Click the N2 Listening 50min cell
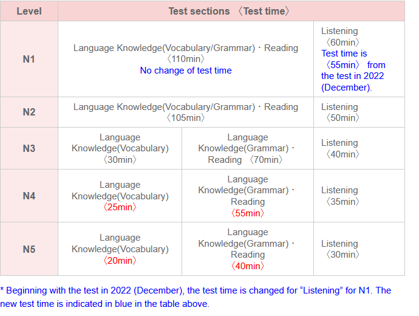The image size is (419, 316). (x=341, y=112)
